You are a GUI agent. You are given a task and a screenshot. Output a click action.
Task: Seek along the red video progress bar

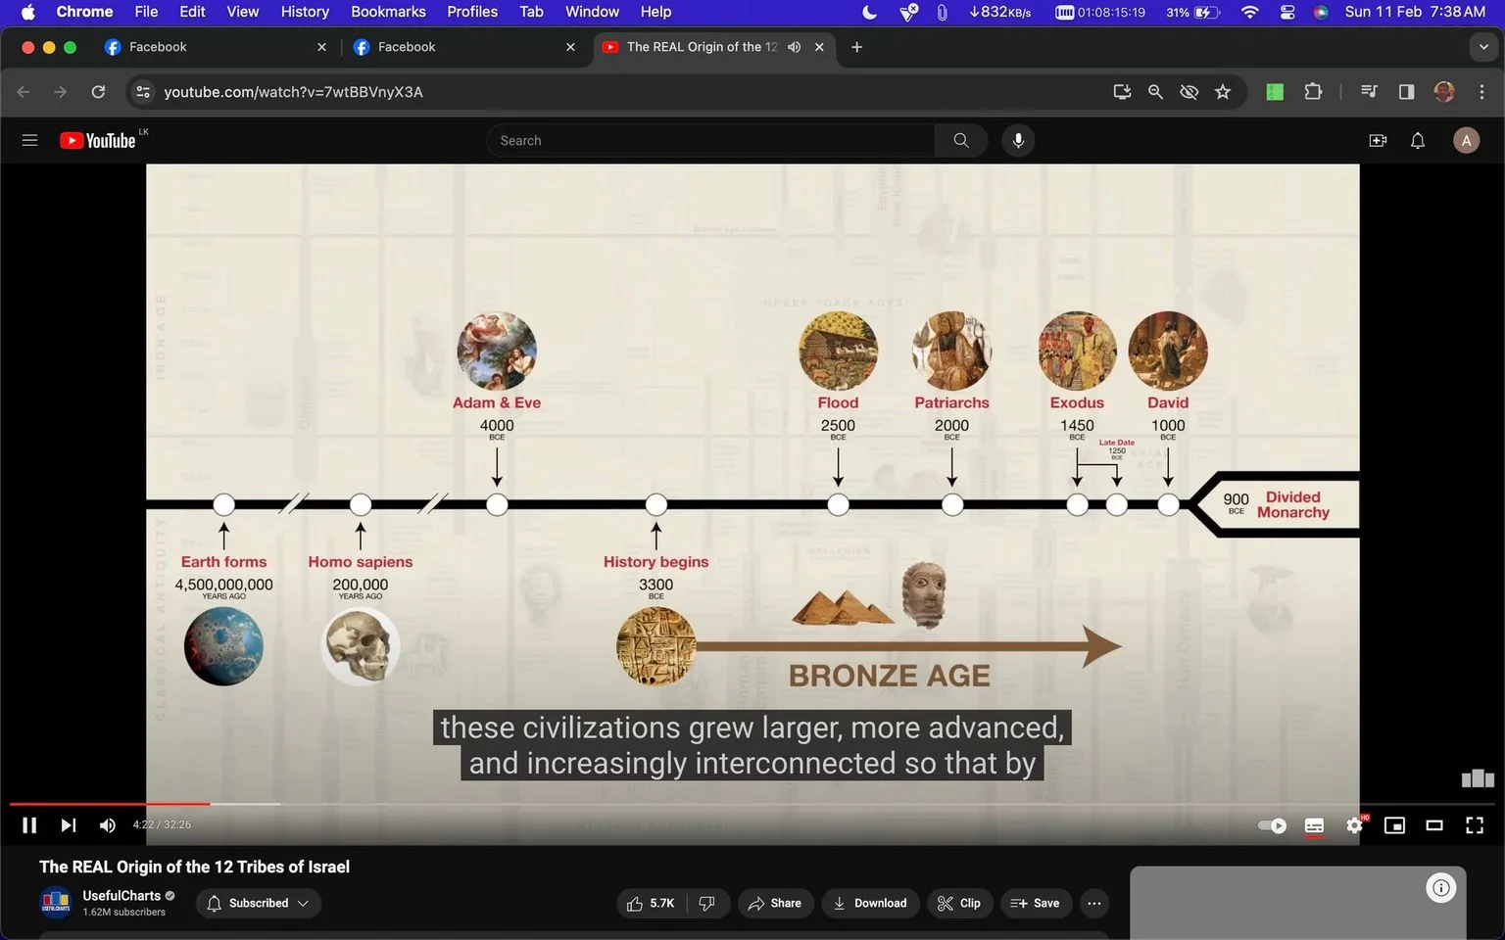click(110, 804)
